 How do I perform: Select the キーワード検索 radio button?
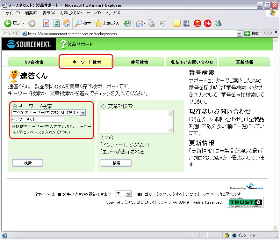[x=15, y=106]
